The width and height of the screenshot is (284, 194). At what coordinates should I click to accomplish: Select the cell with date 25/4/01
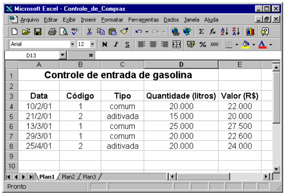[x=39, y=146]
